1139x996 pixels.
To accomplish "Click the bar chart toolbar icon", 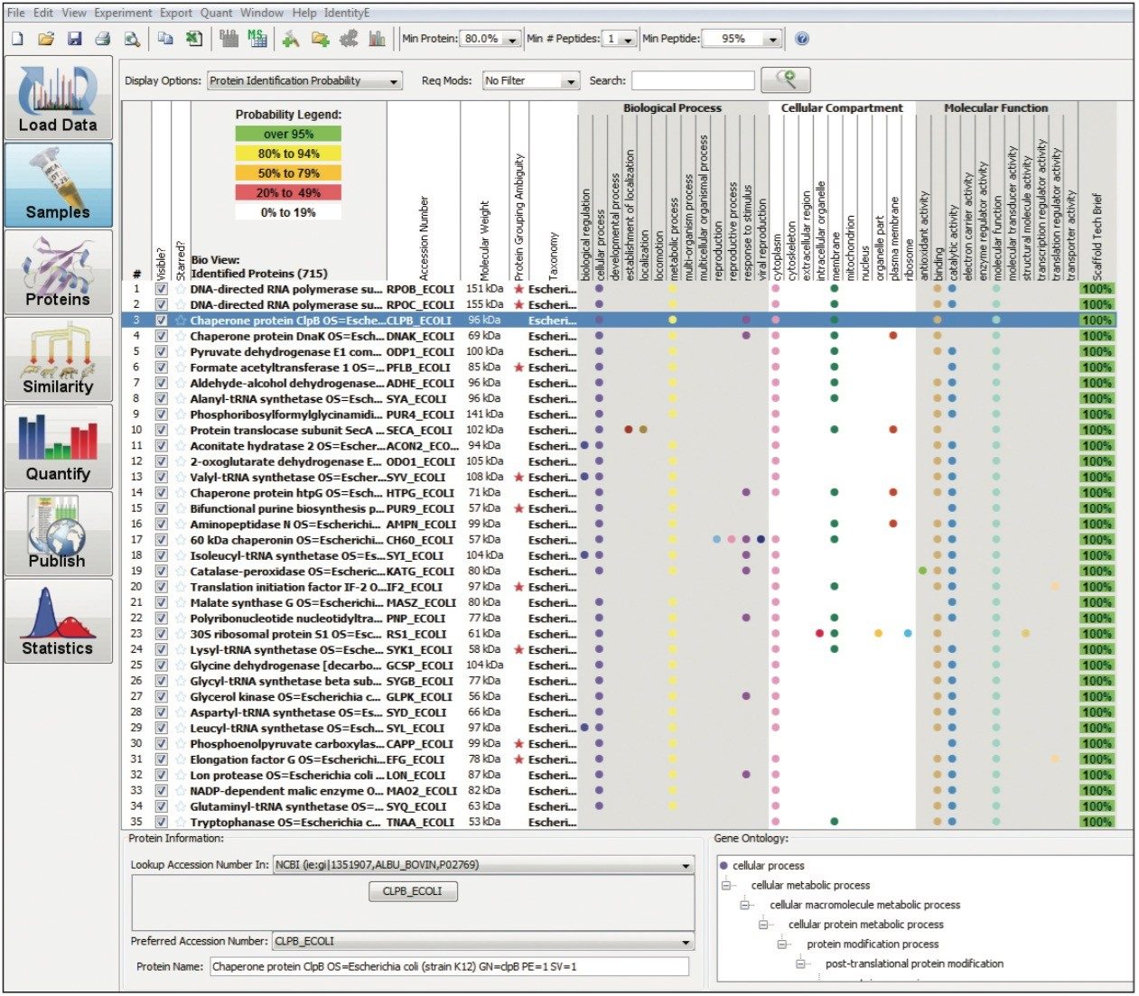I will (377, 39).
